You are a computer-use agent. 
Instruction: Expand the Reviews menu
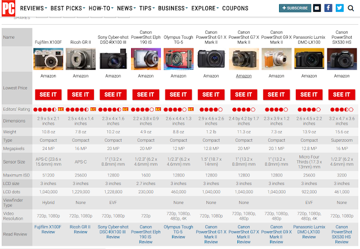(x=34, y=8)
